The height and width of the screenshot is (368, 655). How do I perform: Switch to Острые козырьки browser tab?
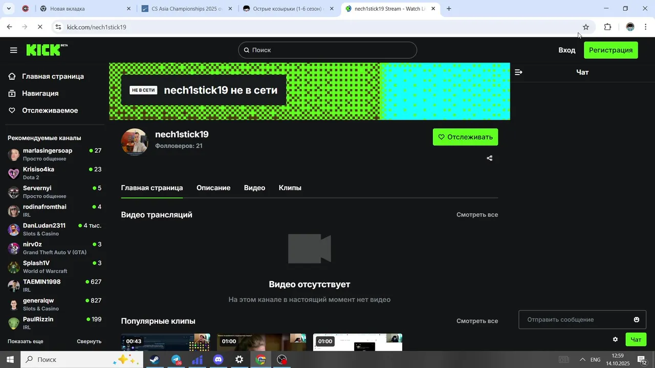click(x=288, y=9)
